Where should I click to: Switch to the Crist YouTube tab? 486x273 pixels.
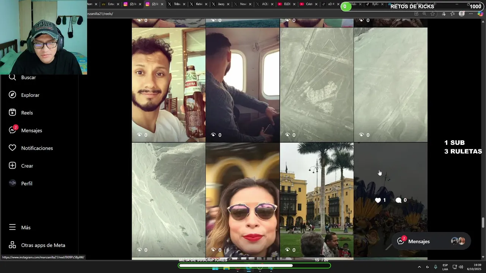click(309, 4)
